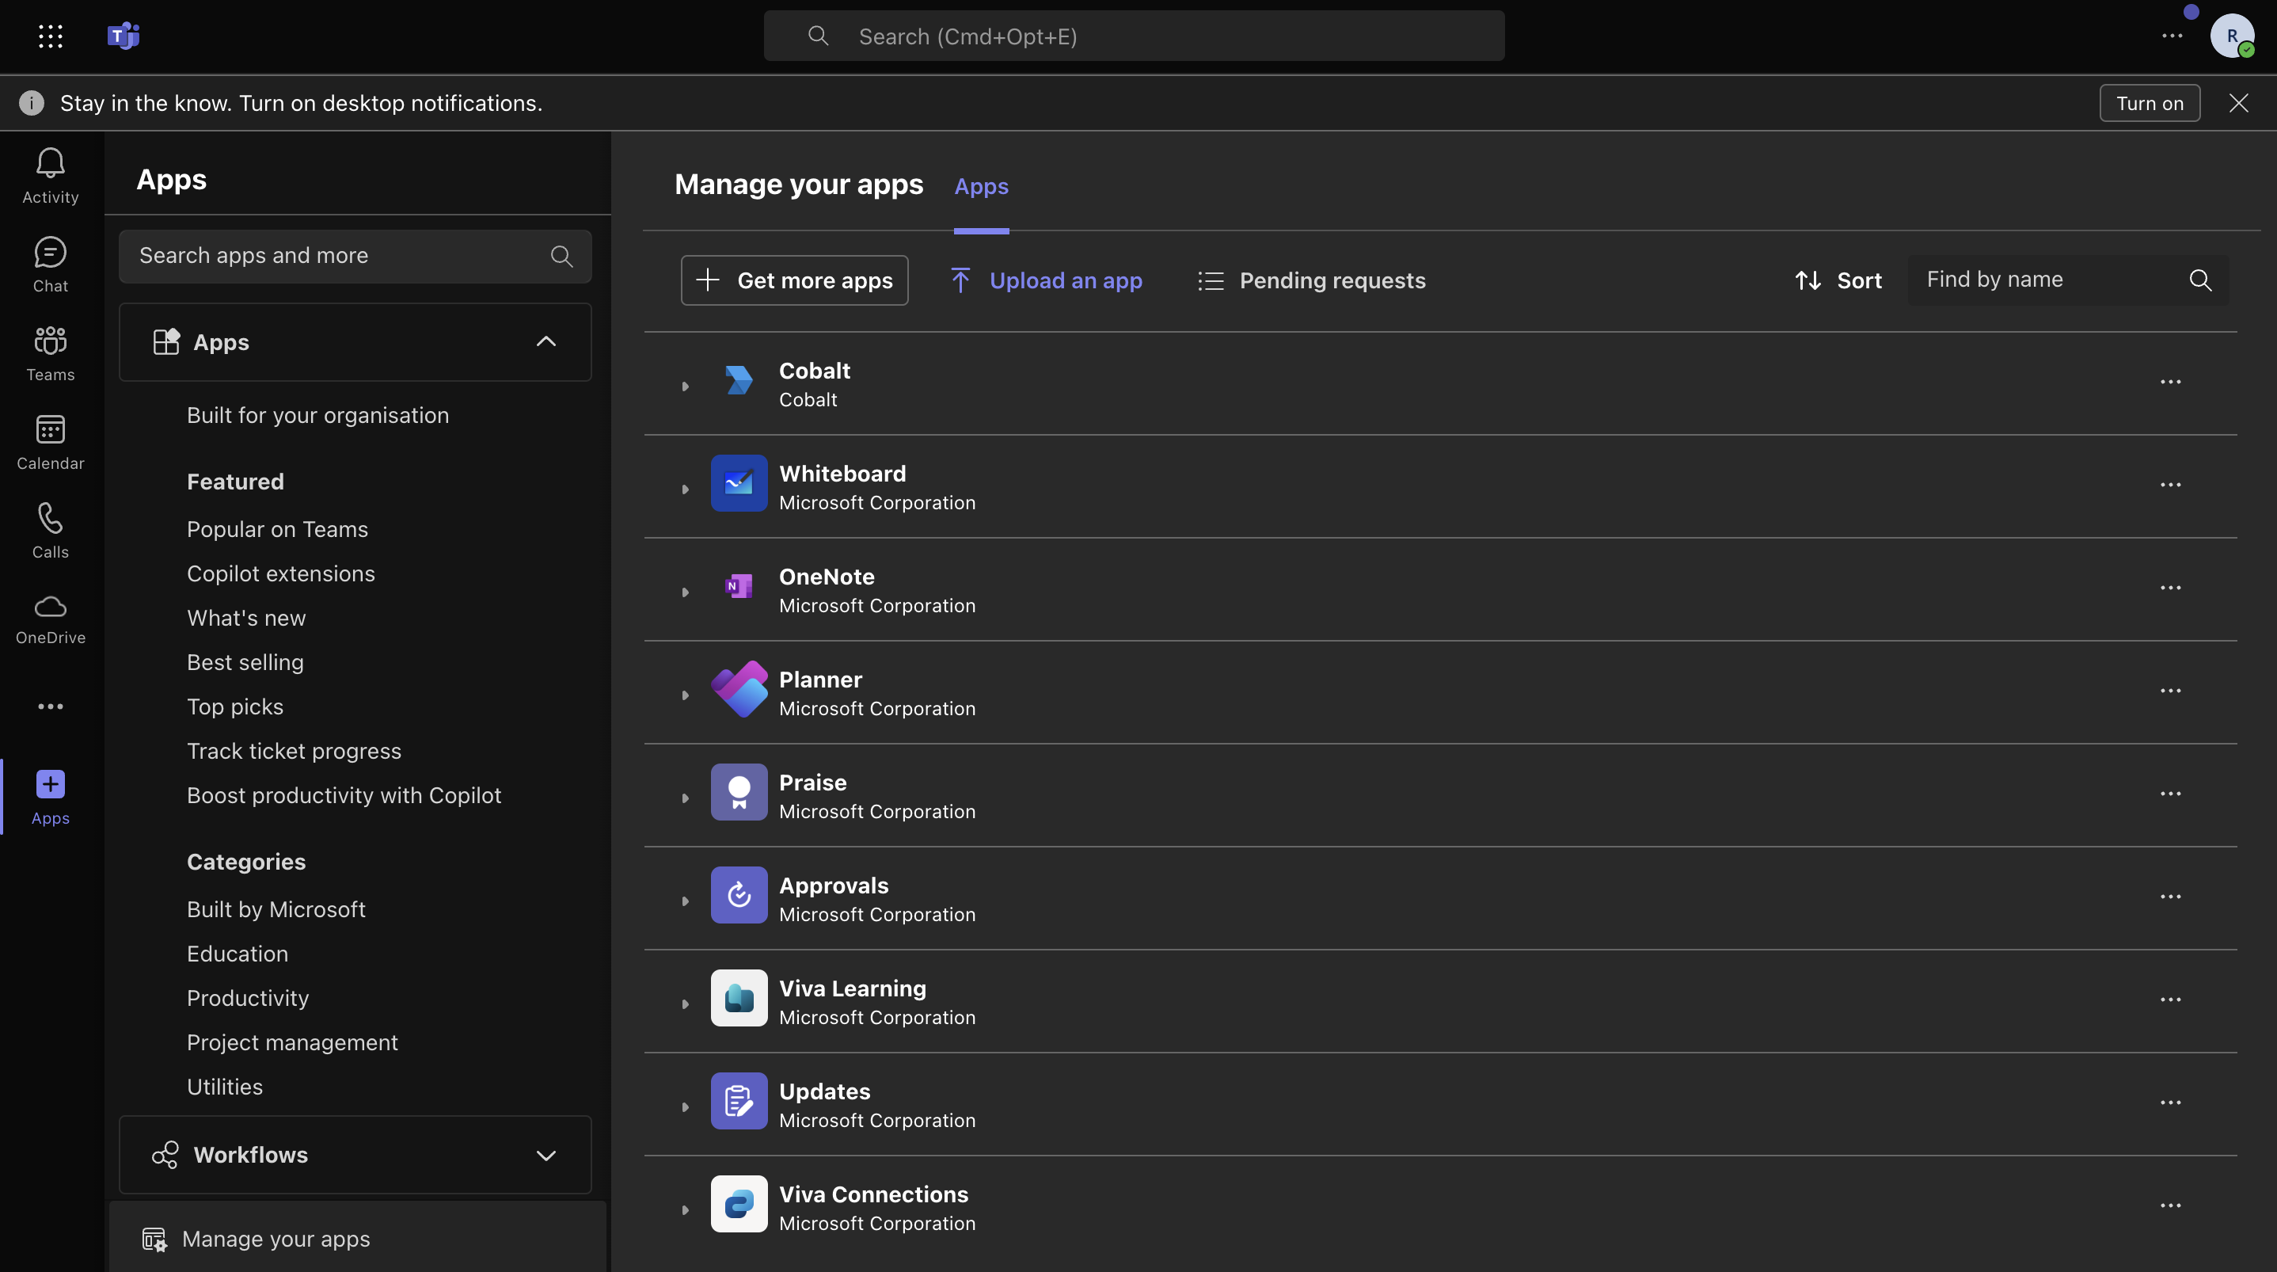Expand the Cobalt app row details
This screenshot has height=1272, width=2277.
(685, 385)
